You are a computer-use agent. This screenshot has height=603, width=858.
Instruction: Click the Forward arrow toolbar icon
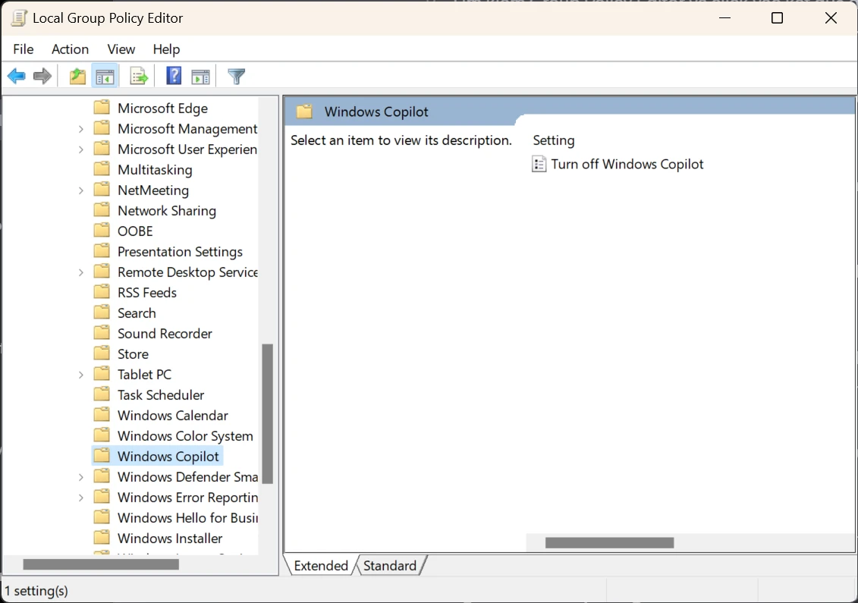pyautogui.click(x=42, y=76)
